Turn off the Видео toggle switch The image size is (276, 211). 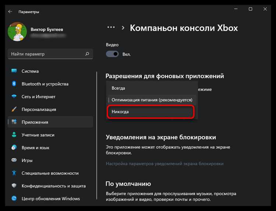(112, 54)
